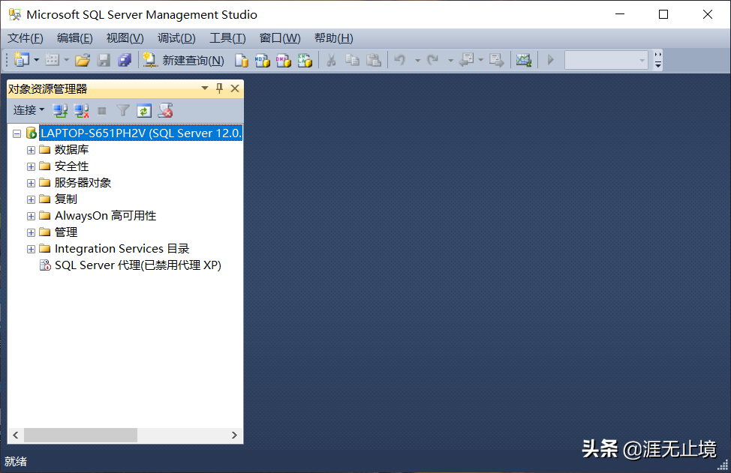The image size is (731, 473).
Task: Click the horizontal scrollbar thumb in Object Explorer
Action: coord(80,435)
